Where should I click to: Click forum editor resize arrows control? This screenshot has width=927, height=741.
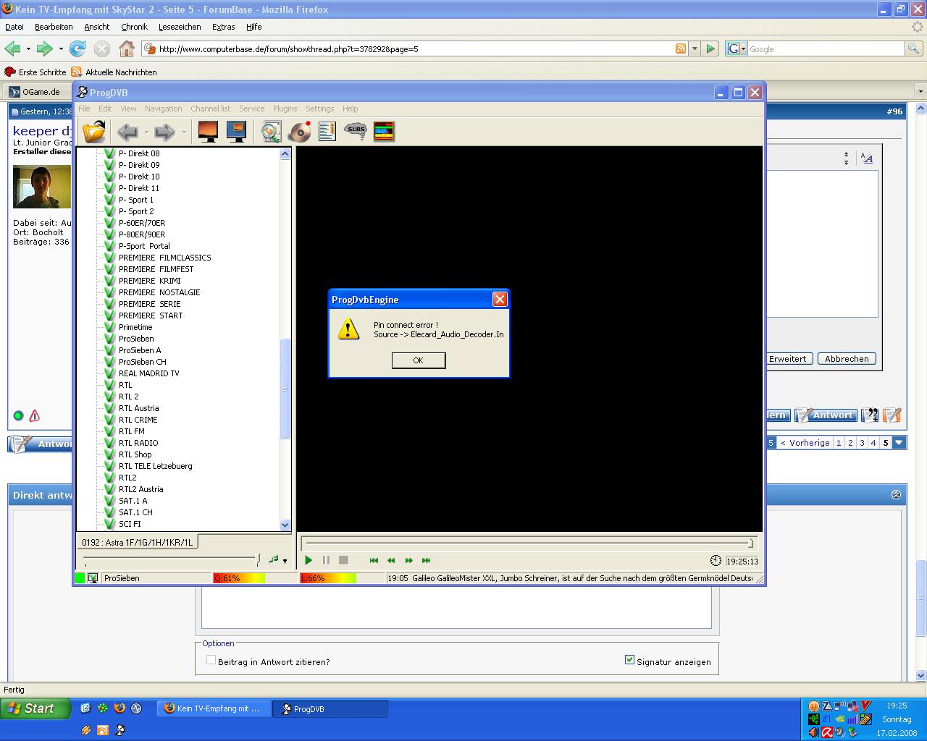point(846,158)
